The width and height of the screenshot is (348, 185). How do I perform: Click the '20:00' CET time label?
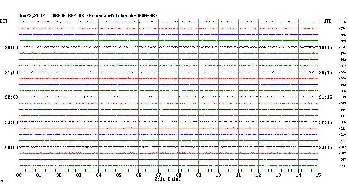(x=12, y=48)
